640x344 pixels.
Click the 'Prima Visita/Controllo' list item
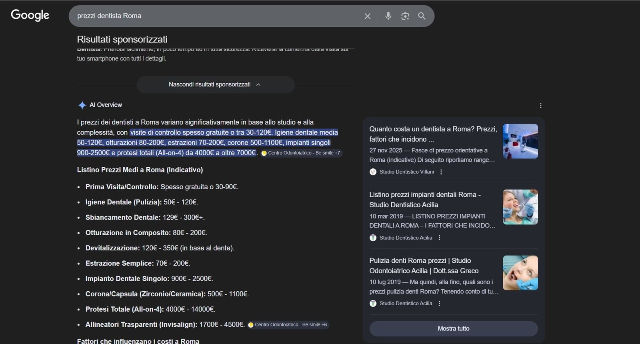tap(162, 187)
